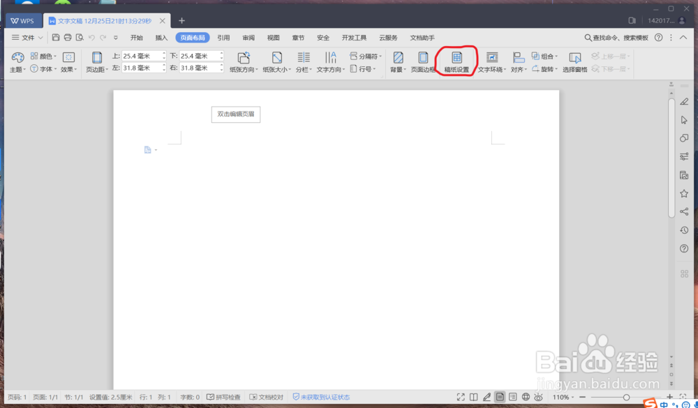
Task: Click the pen style icon in right sidebar
Action: (684, 101)
